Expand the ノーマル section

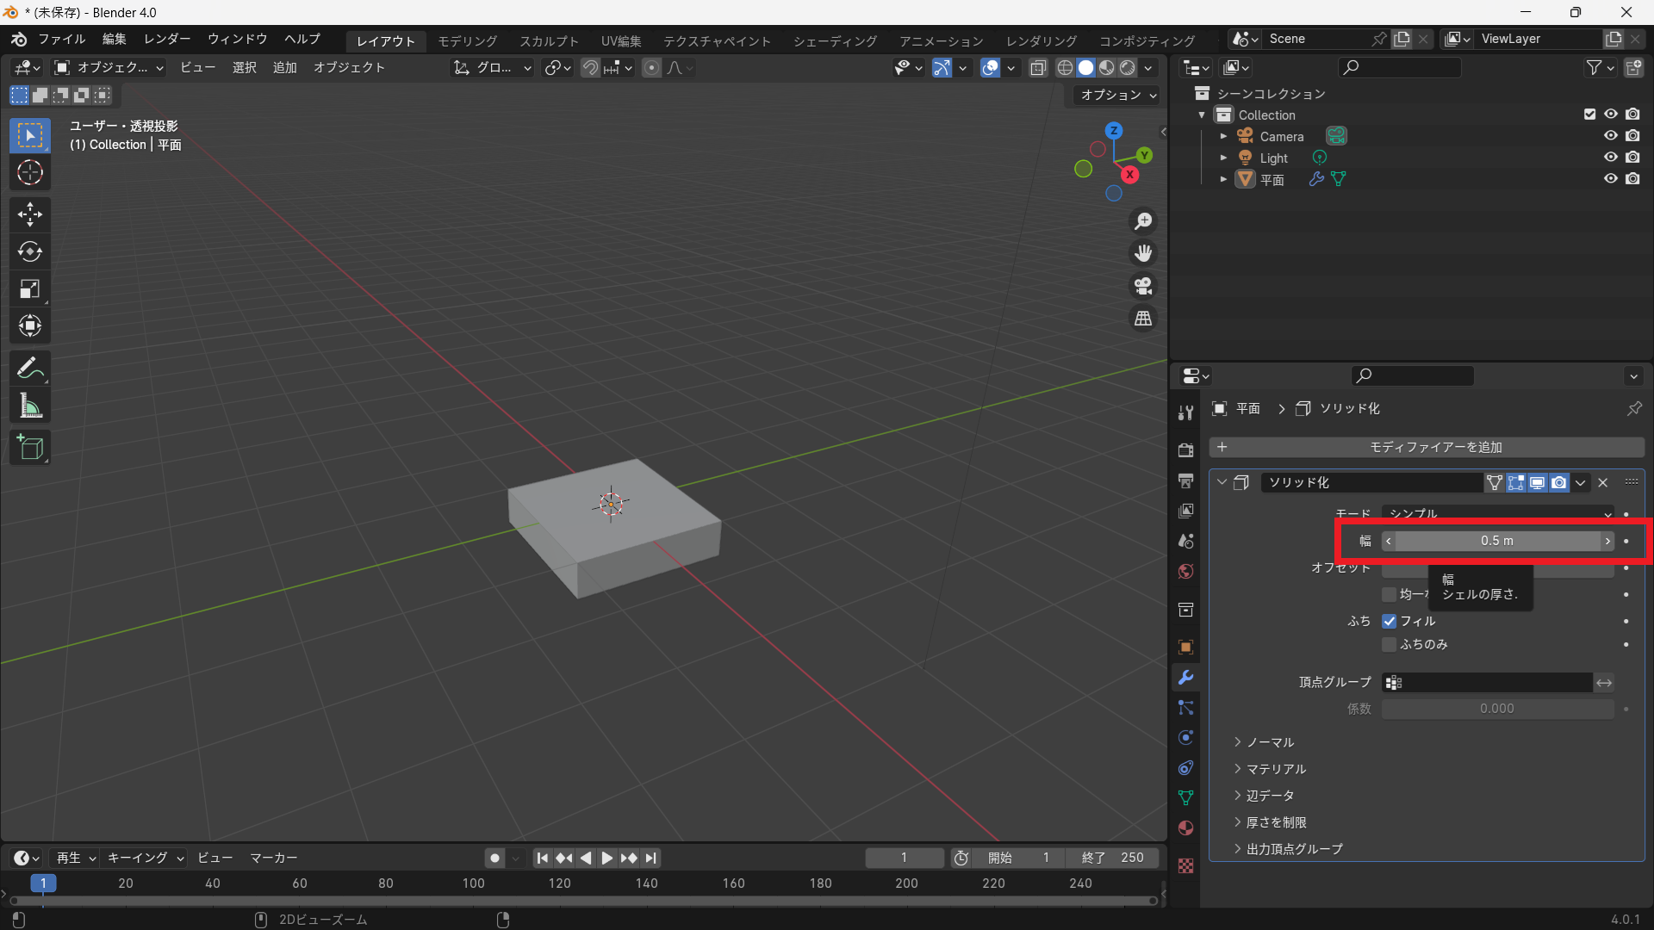1269,742
